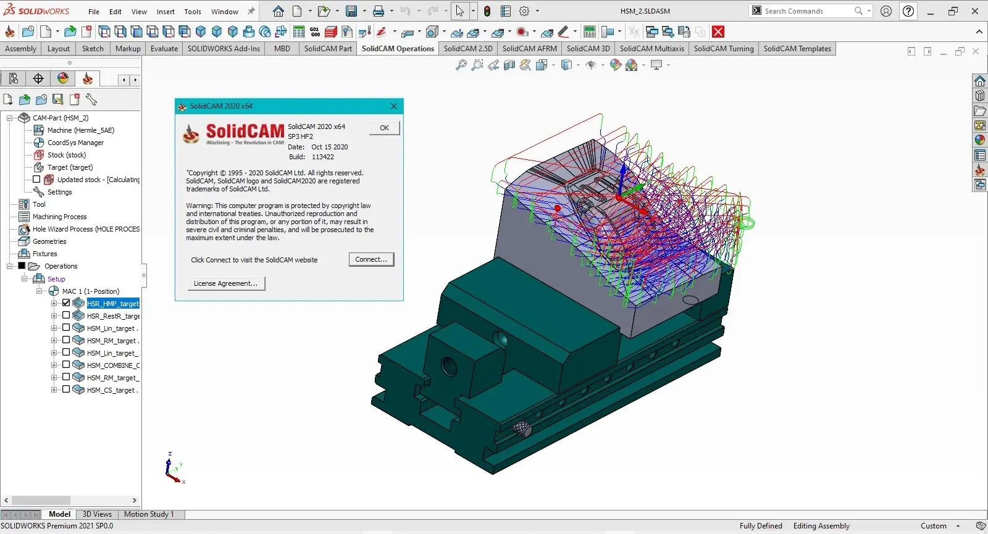This screenshot has height=534, width=988.
Task: Click the red X exit SolidCAM icon
Action: click(x=718, y=31)
